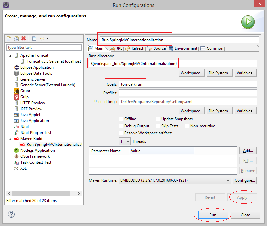Enable the Update Snapshots checkbox

point(158,119)
